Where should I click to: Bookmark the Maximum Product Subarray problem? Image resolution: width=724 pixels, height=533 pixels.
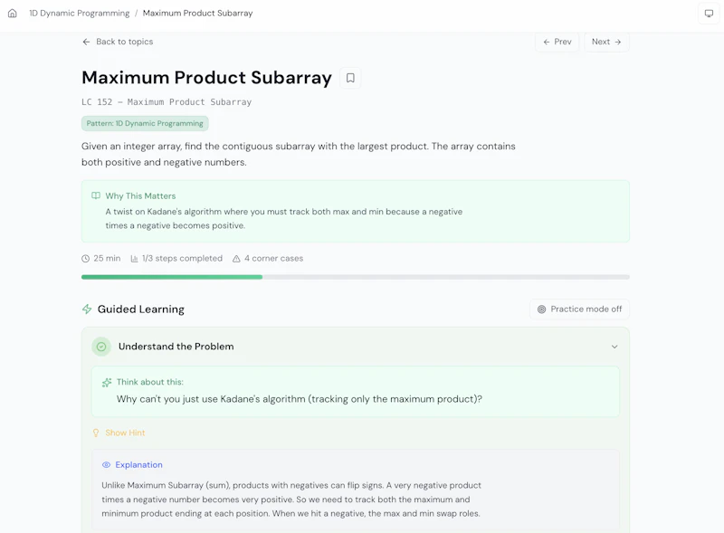pyautogui.click(x=350, y=78)
